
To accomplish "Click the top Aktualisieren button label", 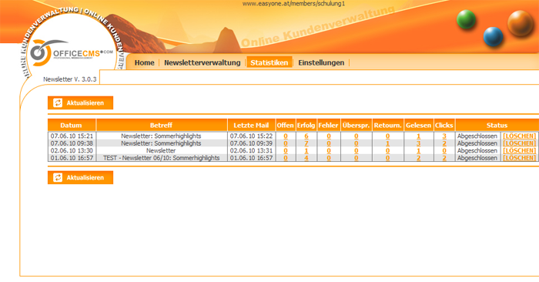I will (85, 102).
